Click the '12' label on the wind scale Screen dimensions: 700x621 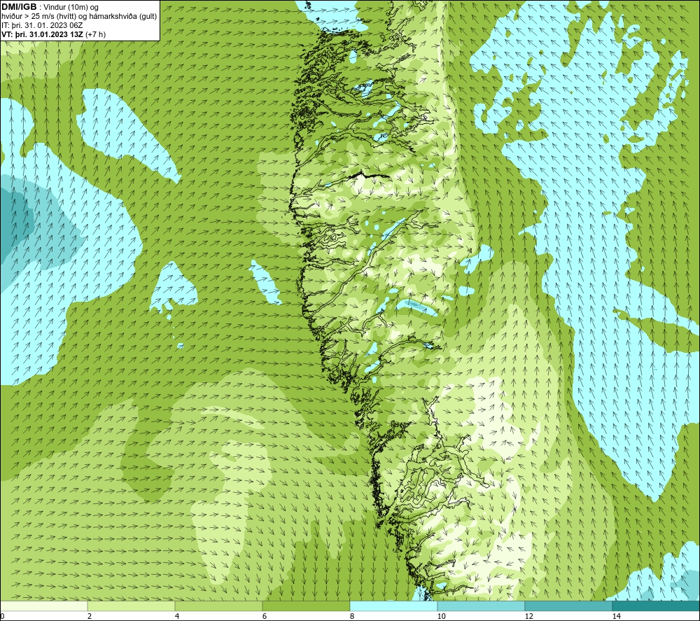(528, 616)
